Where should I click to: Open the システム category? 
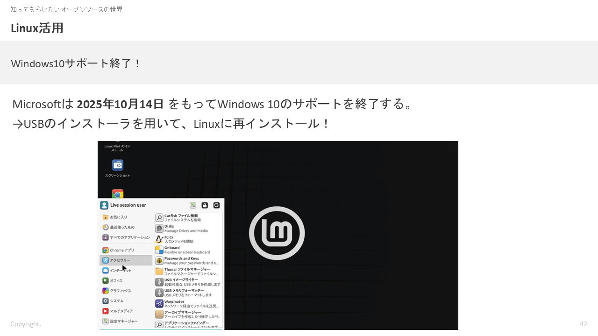click(x=116, y=301)
